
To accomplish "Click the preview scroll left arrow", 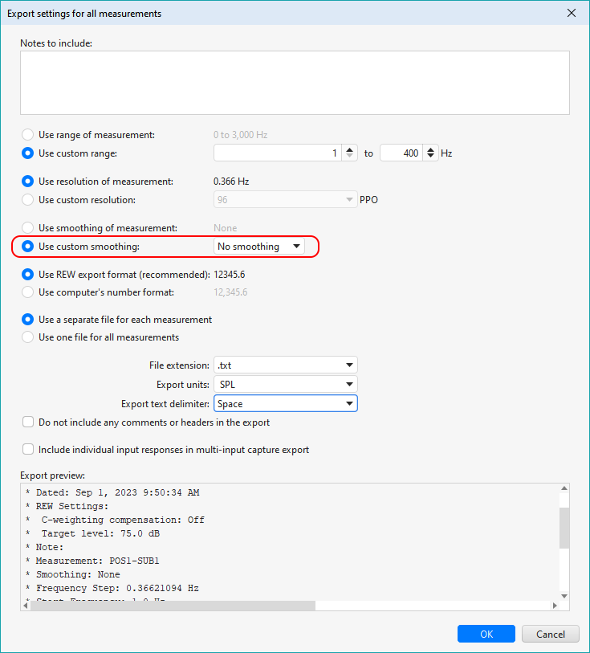I will point(26,606).
